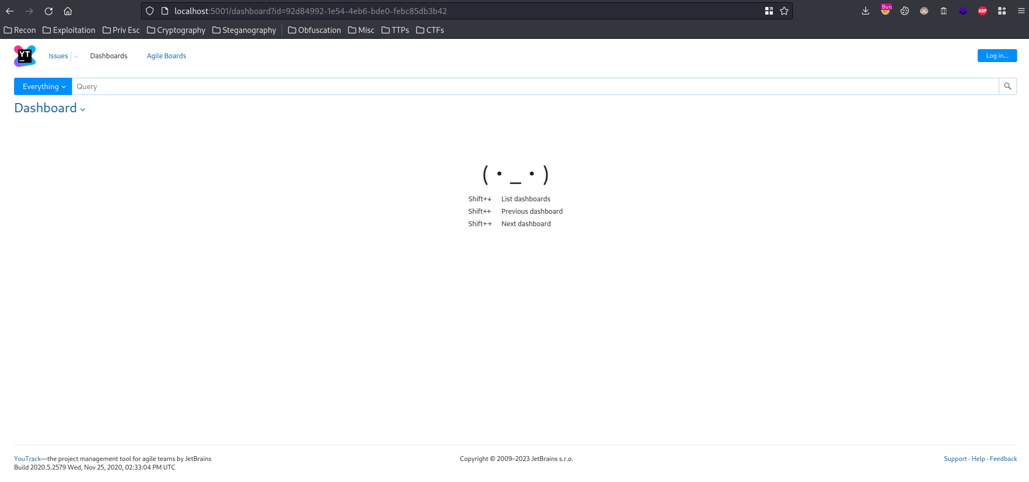This screenshot has width=1029, height=482.
Task: Open the browser hamburger menu
Action: [x=1021, y=11]
